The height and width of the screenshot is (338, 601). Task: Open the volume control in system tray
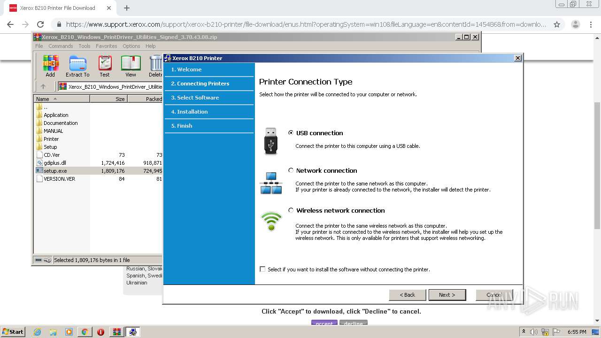(534, 332)
